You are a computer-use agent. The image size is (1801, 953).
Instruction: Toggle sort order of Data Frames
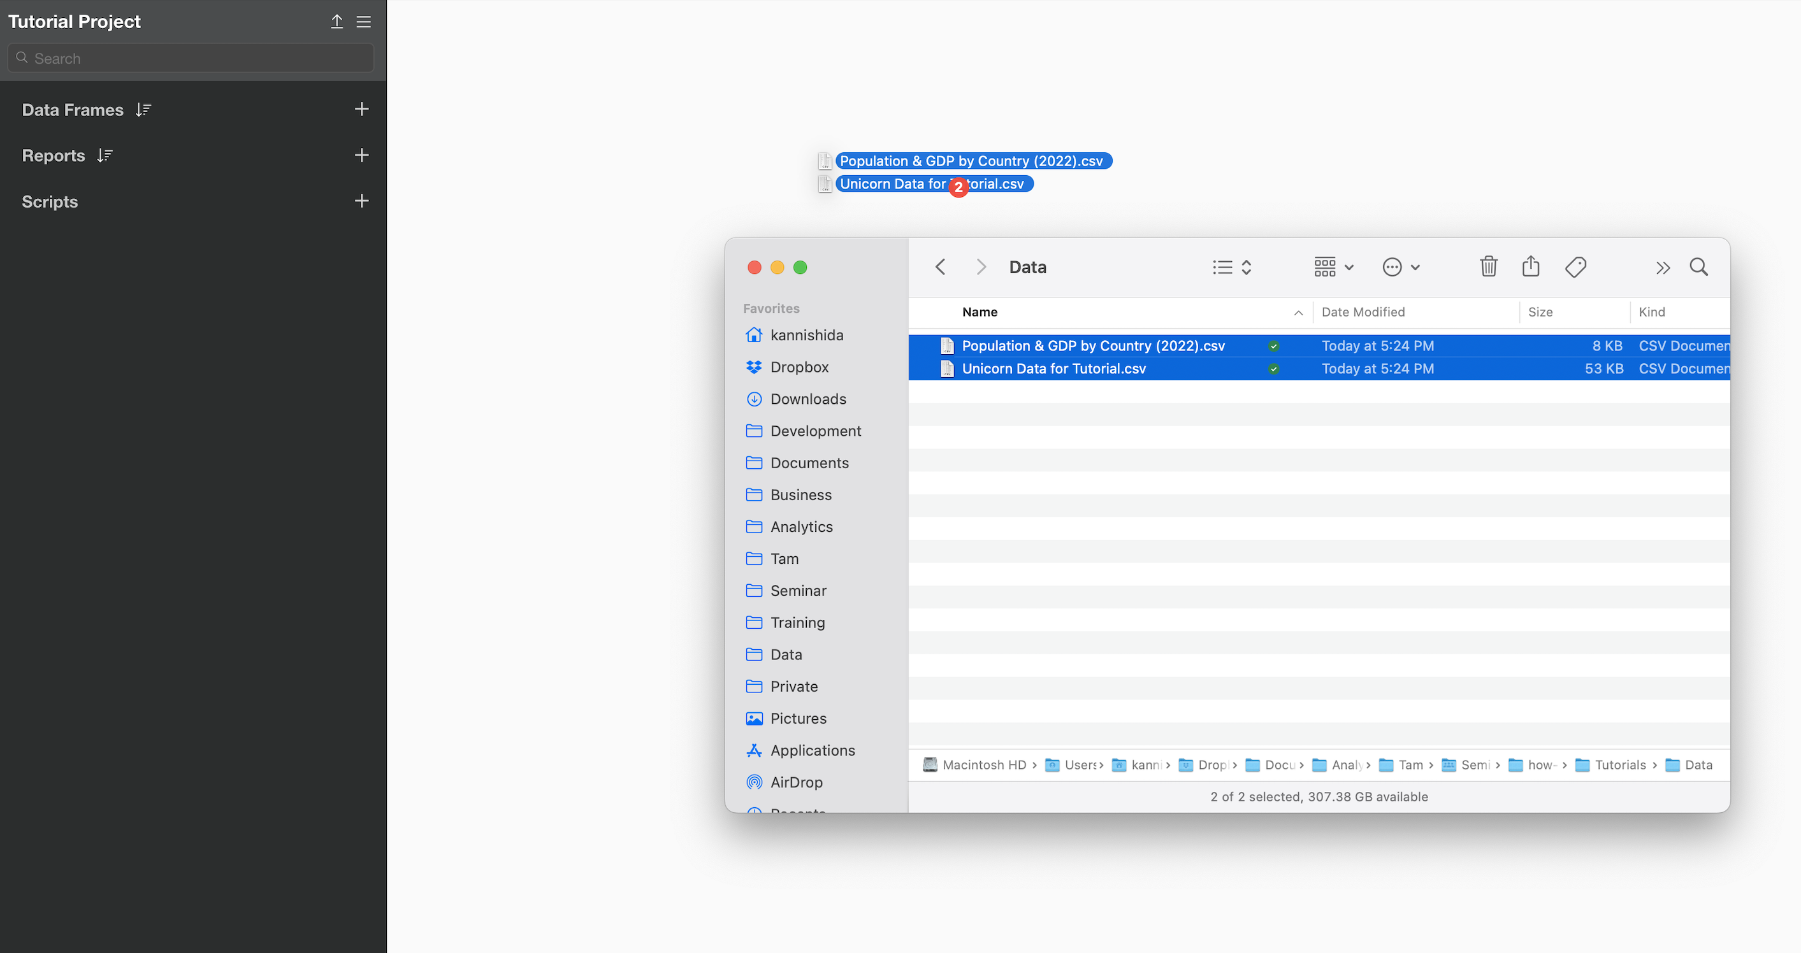pyautogui.click(x=143, y=110)
